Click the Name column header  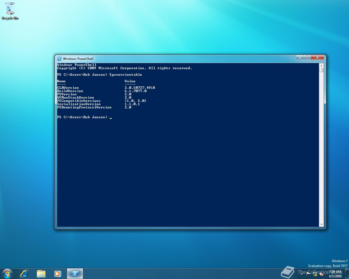[61, 81]
